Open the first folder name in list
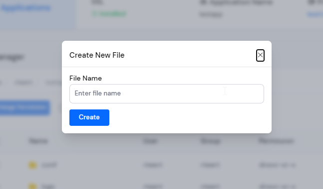323x189 pixels. (x=49, y=165)
